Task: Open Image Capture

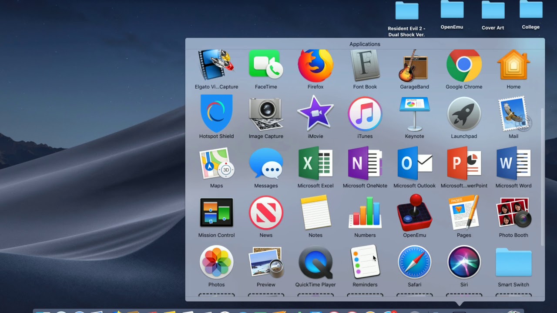Action: (x=266, y=114)
